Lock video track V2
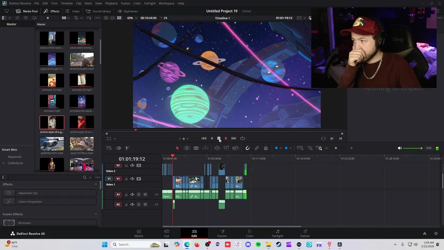Screen dimensions: 444x250 click(126, 166)
